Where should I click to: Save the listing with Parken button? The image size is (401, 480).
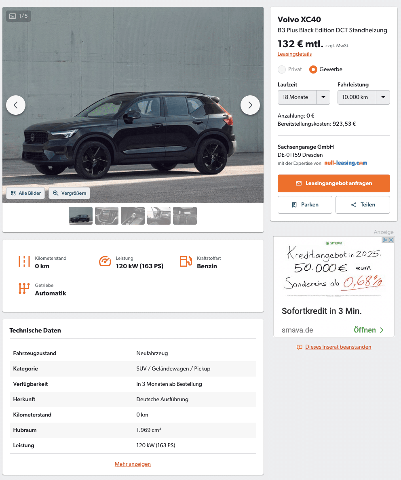pos(305,205)
